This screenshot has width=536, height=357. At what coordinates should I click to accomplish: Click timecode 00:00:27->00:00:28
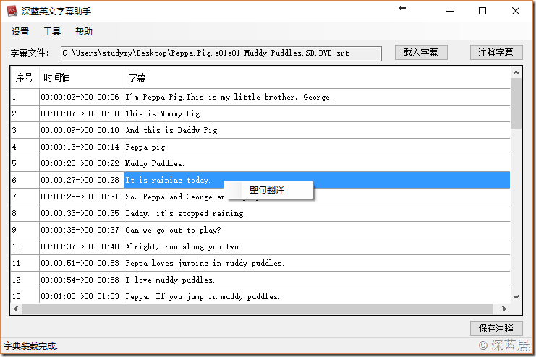80,180
